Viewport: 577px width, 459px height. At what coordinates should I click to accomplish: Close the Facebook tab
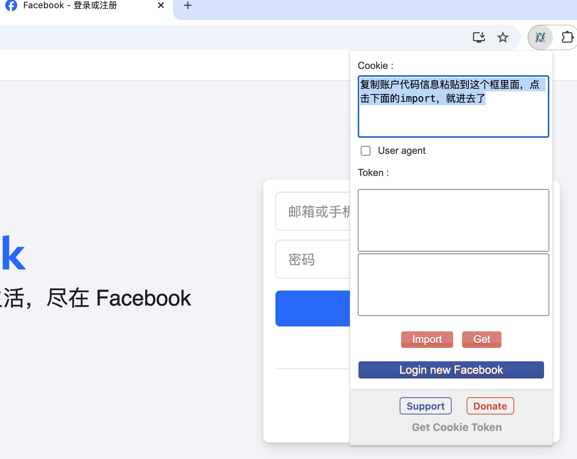tap(161, 6)
